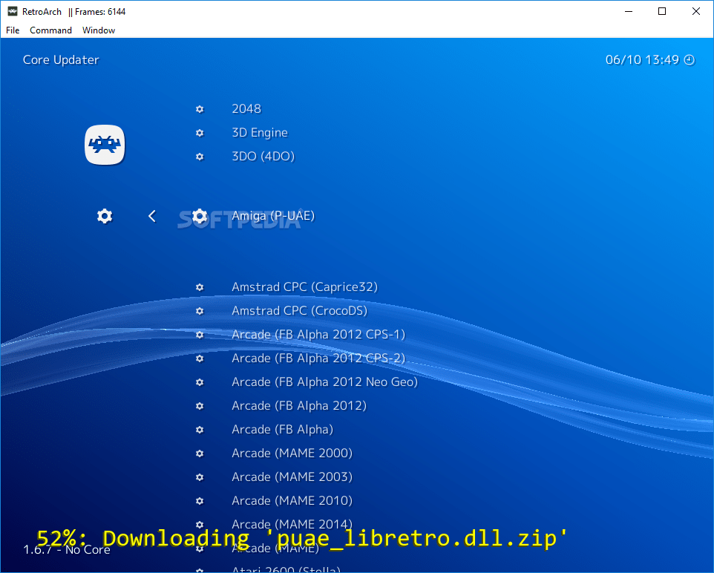Image resolution: width=714 pixels, height=573 pixels.
Task: Click the gear icon next to Amiga (P-UAE)
Action: (x=200, y=216)
